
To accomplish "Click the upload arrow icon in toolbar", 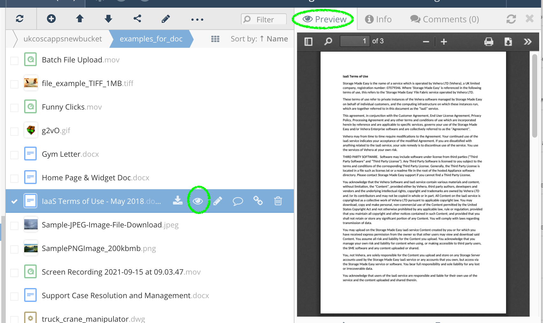I will click(x=80, y=19).
